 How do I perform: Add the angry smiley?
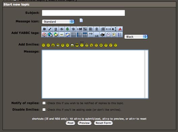(63, 45)
